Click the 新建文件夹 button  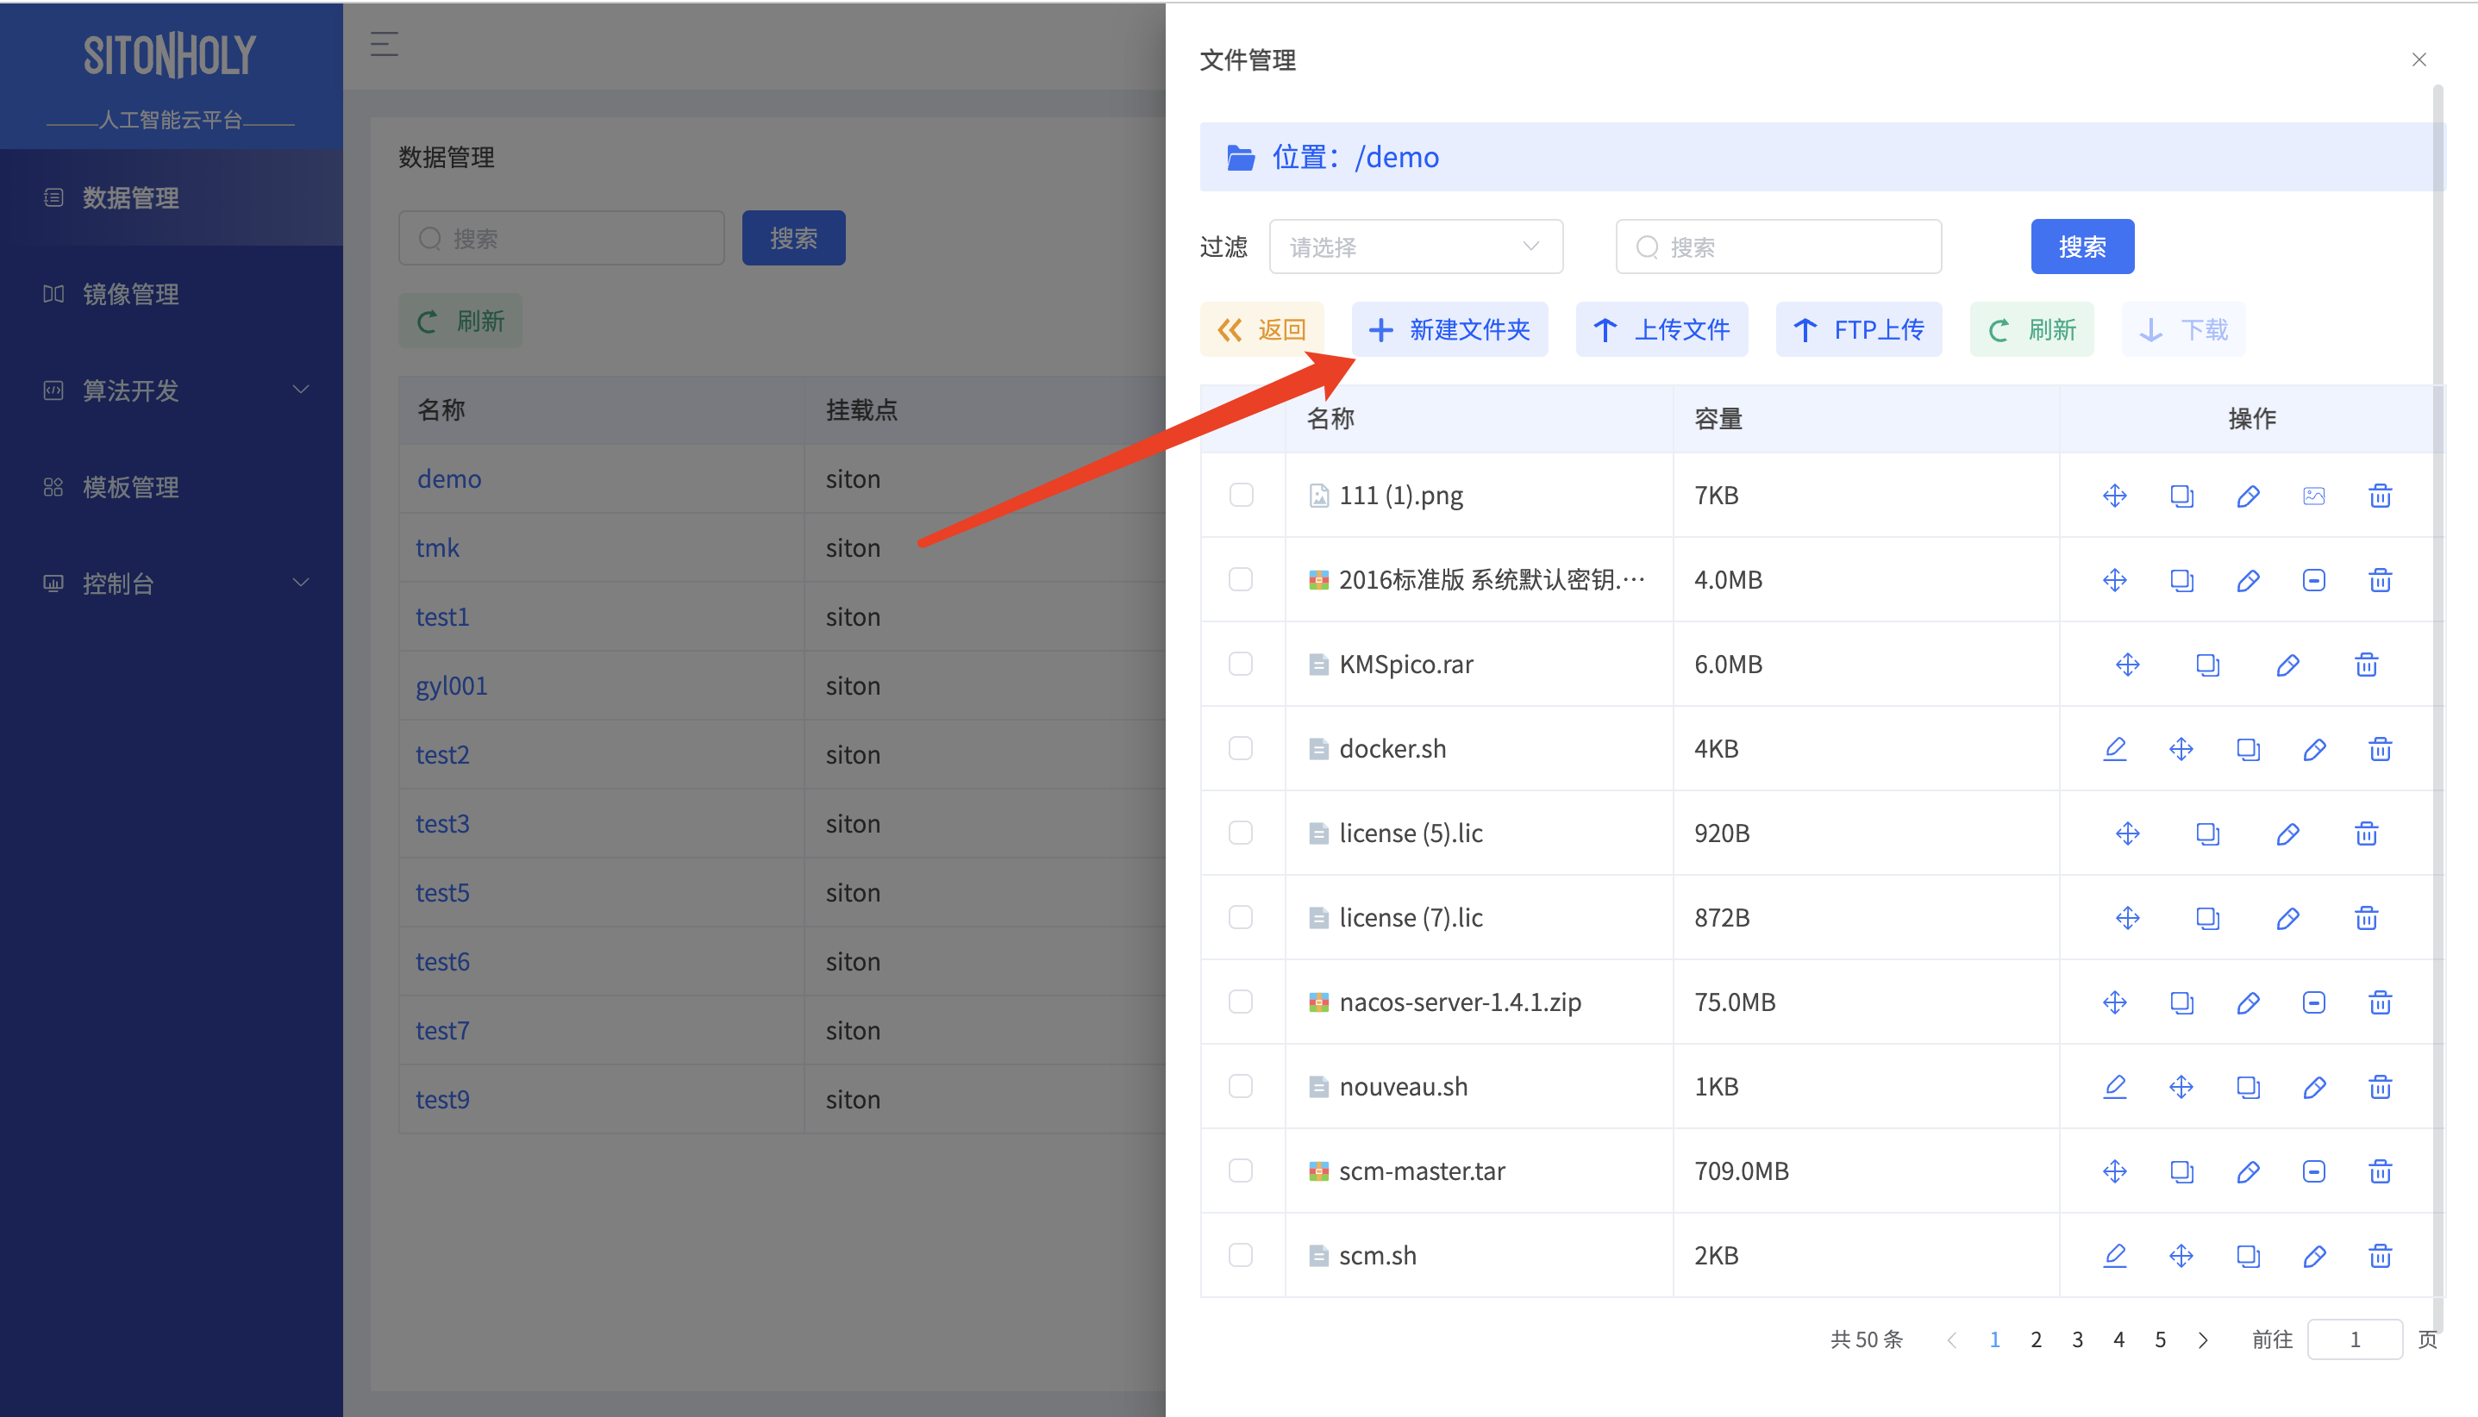click(1449, 330)
